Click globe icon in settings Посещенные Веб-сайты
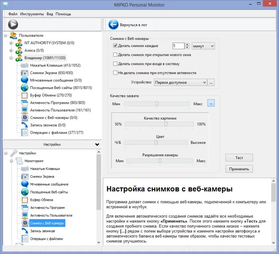 (x=25, y=192)
